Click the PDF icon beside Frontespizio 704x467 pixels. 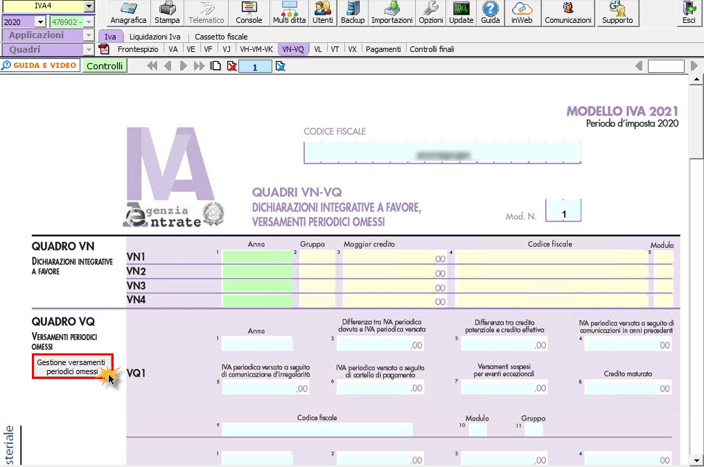coord(105,49)
